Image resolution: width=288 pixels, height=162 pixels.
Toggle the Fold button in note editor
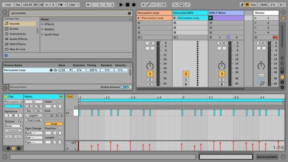pyautogui.click(x=70, y=97)
